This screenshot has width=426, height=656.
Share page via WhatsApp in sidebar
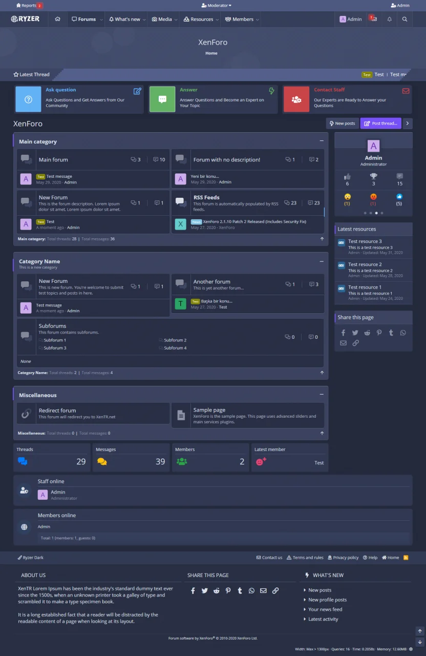click(x=403, y=333)
